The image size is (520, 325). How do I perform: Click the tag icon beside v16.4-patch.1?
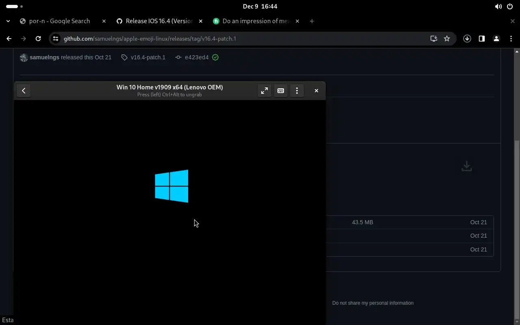(124, 57)
